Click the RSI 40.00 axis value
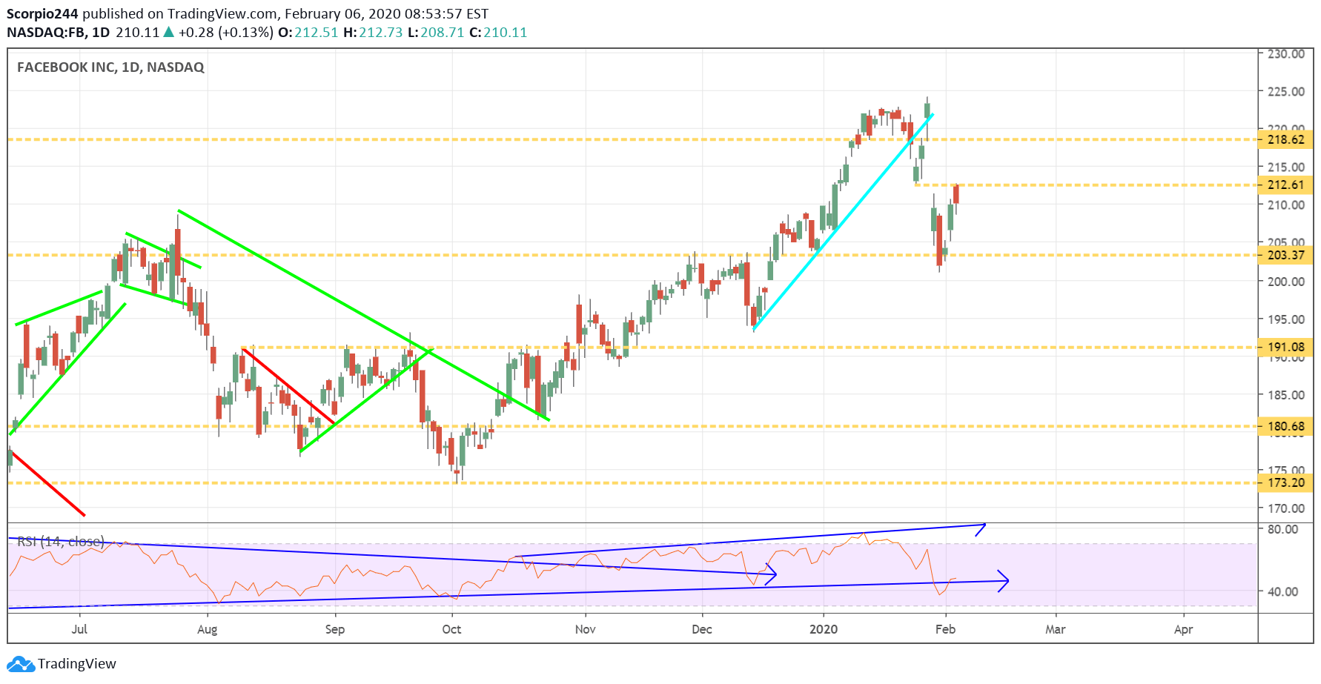This screenshot has width=1321, height=684. tap(1283, 591)
